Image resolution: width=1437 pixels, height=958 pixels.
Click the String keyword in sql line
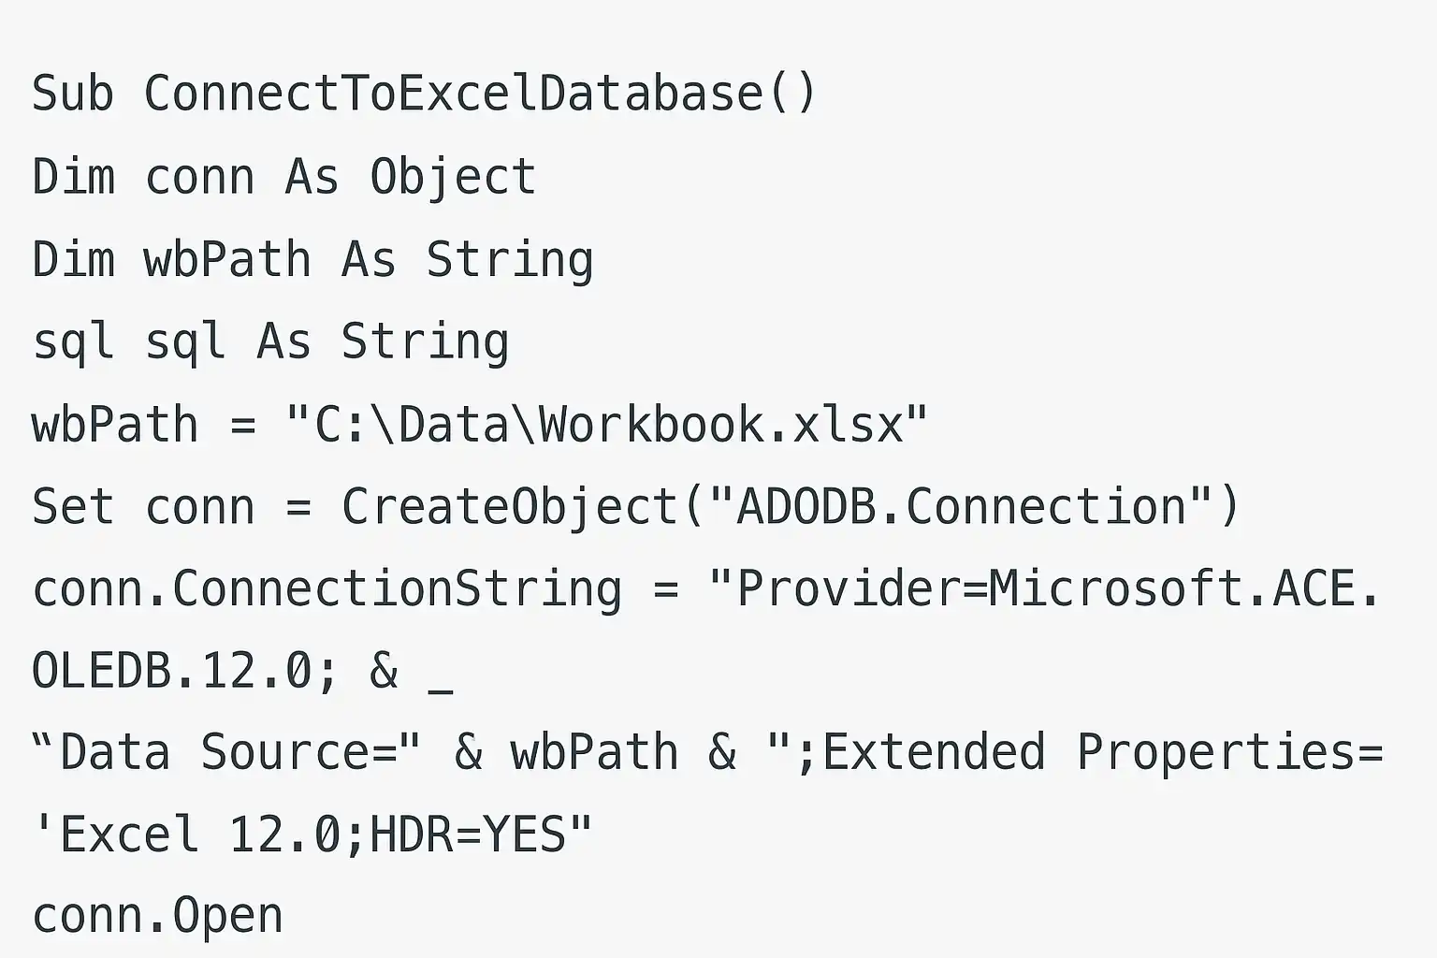425,342
